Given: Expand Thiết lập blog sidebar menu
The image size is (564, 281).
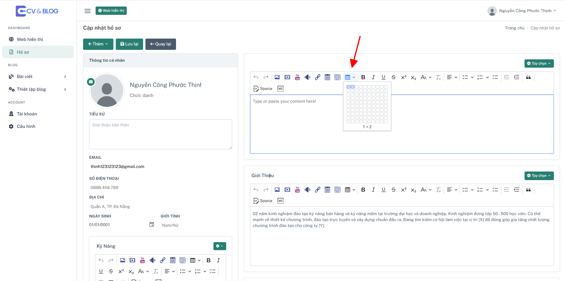Looking at the screenshot, I should (38, 89).
